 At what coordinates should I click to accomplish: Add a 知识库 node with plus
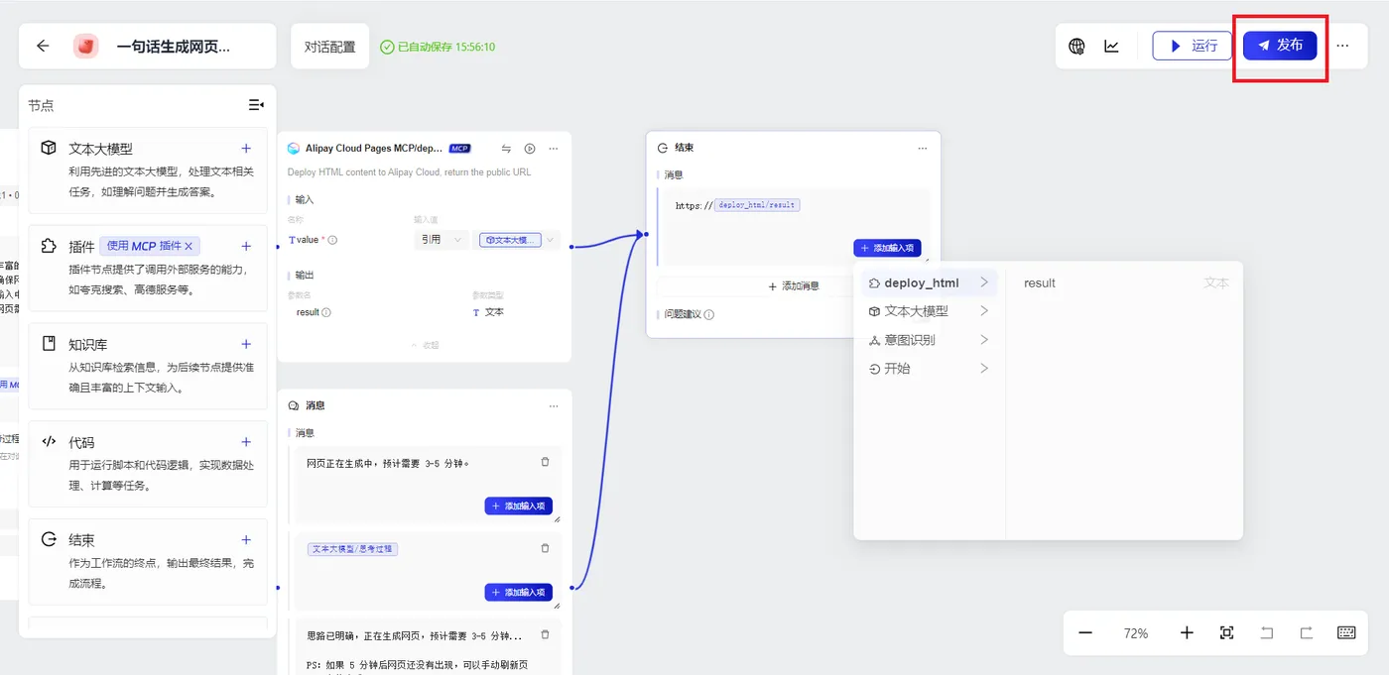tap(246, 344)
